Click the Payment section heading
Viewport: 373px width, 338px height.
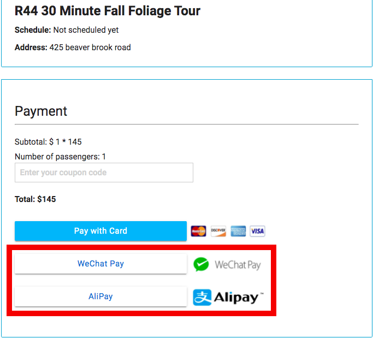click(41, 111)
